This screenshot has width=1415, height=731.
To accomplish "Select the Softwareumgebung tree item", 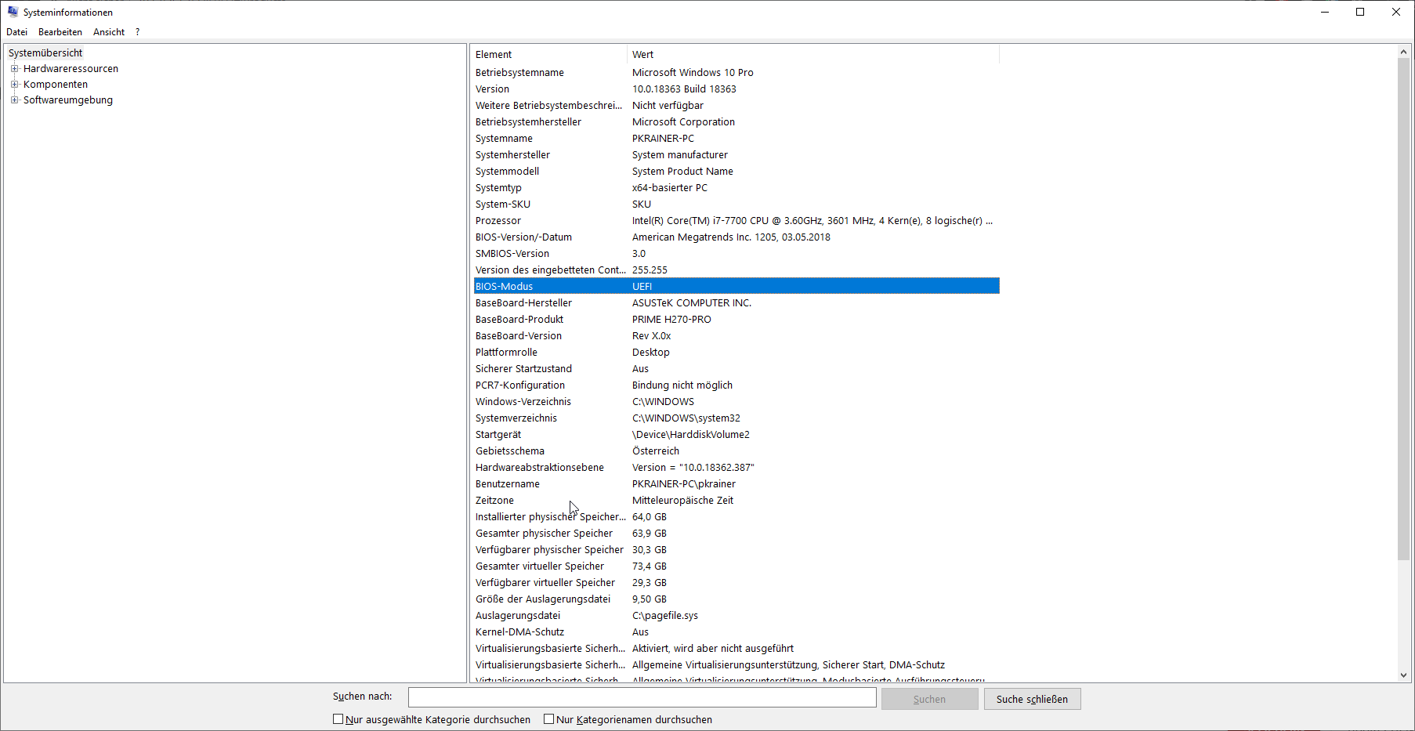I will tap(68, 100).
